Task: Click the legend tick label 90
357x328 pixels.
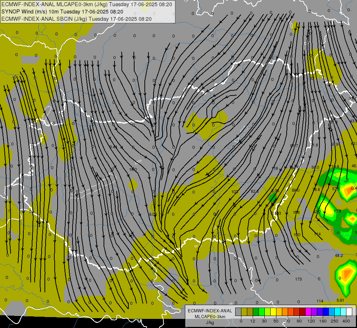Action: pos(299,321)
